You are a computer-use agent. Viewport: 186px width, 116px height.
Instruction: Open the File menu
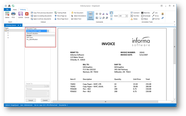click(x=7, y=9)
